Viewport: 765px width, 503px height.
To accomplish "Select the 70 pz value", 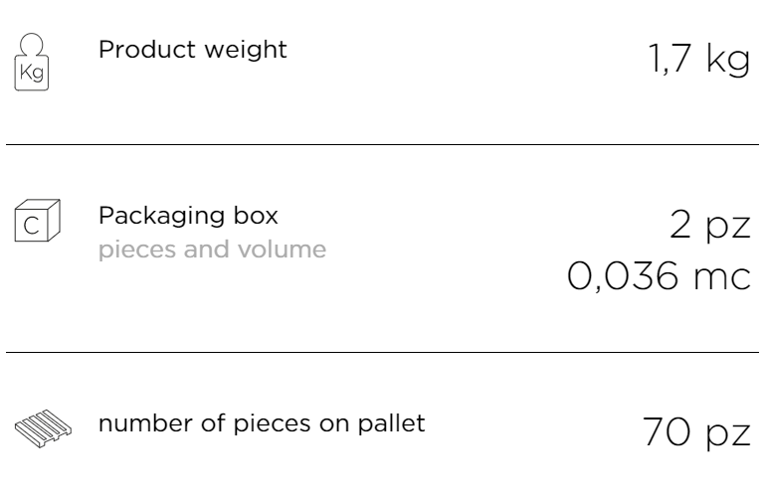I will [696, 431].
